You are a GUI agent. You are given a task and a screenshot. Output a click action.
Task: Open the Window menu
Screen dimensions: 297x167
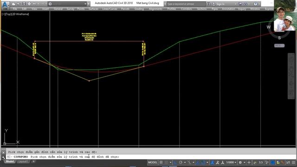point(255,9)
